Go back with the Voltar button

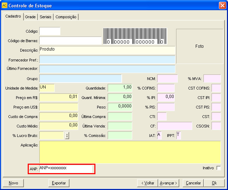coord(147,183)
